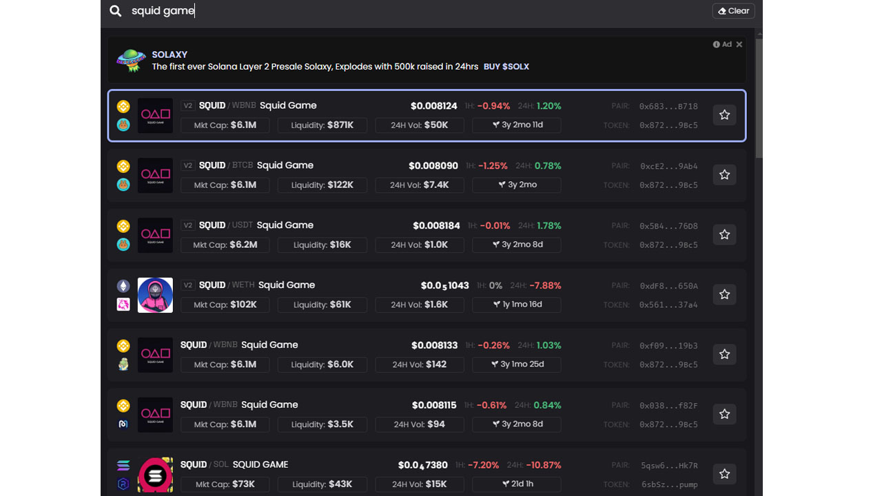882x496 pixels.
Task: Click the Liquidity: $122K box
Action: (x=322, y=185)
